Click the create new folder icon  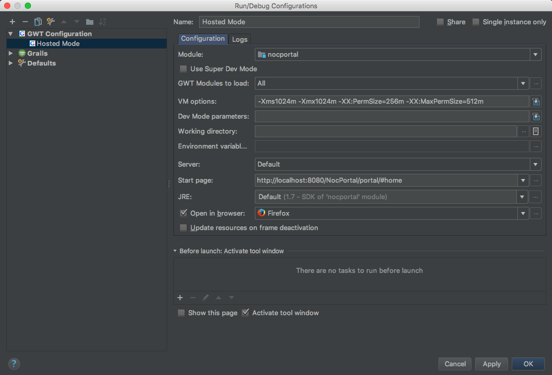click(x=90, y=22)
